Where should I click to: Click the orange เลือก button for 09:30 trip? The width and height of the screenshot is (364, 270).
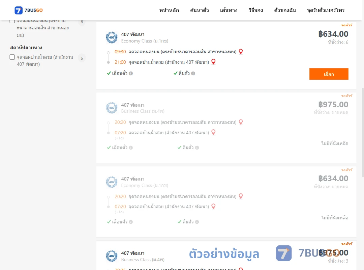click(x=329, y=74)
